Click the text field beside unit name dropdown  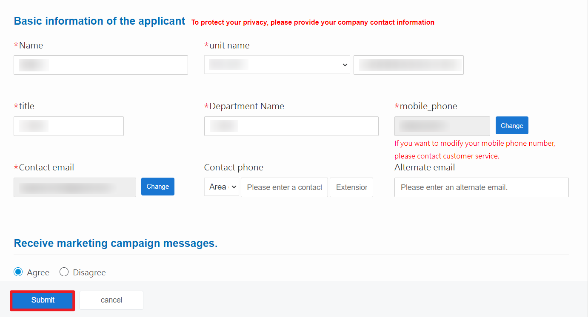408,65
